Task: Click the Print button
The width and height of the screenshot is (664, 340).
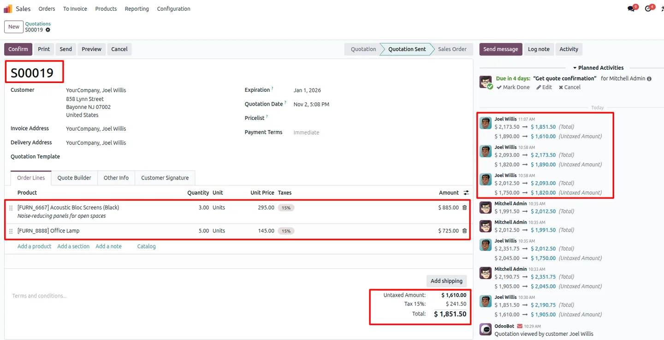Action: [44, 49]
